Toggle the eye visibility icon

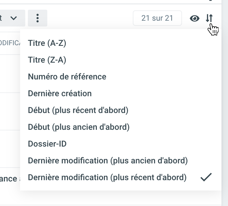coord(194,18)
